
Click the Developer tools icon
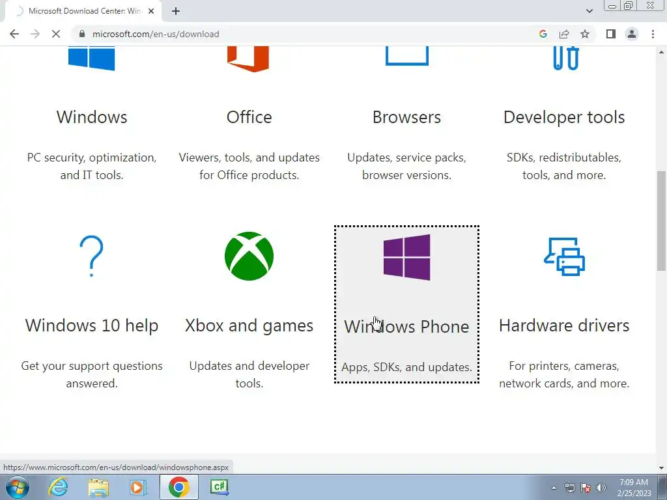tap(566, 58)
